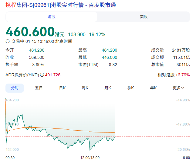Image resolution: width=196 pixels, height=159 pixels.
Task: Click the 今开 value 484.200
Action: pos(37,50)
